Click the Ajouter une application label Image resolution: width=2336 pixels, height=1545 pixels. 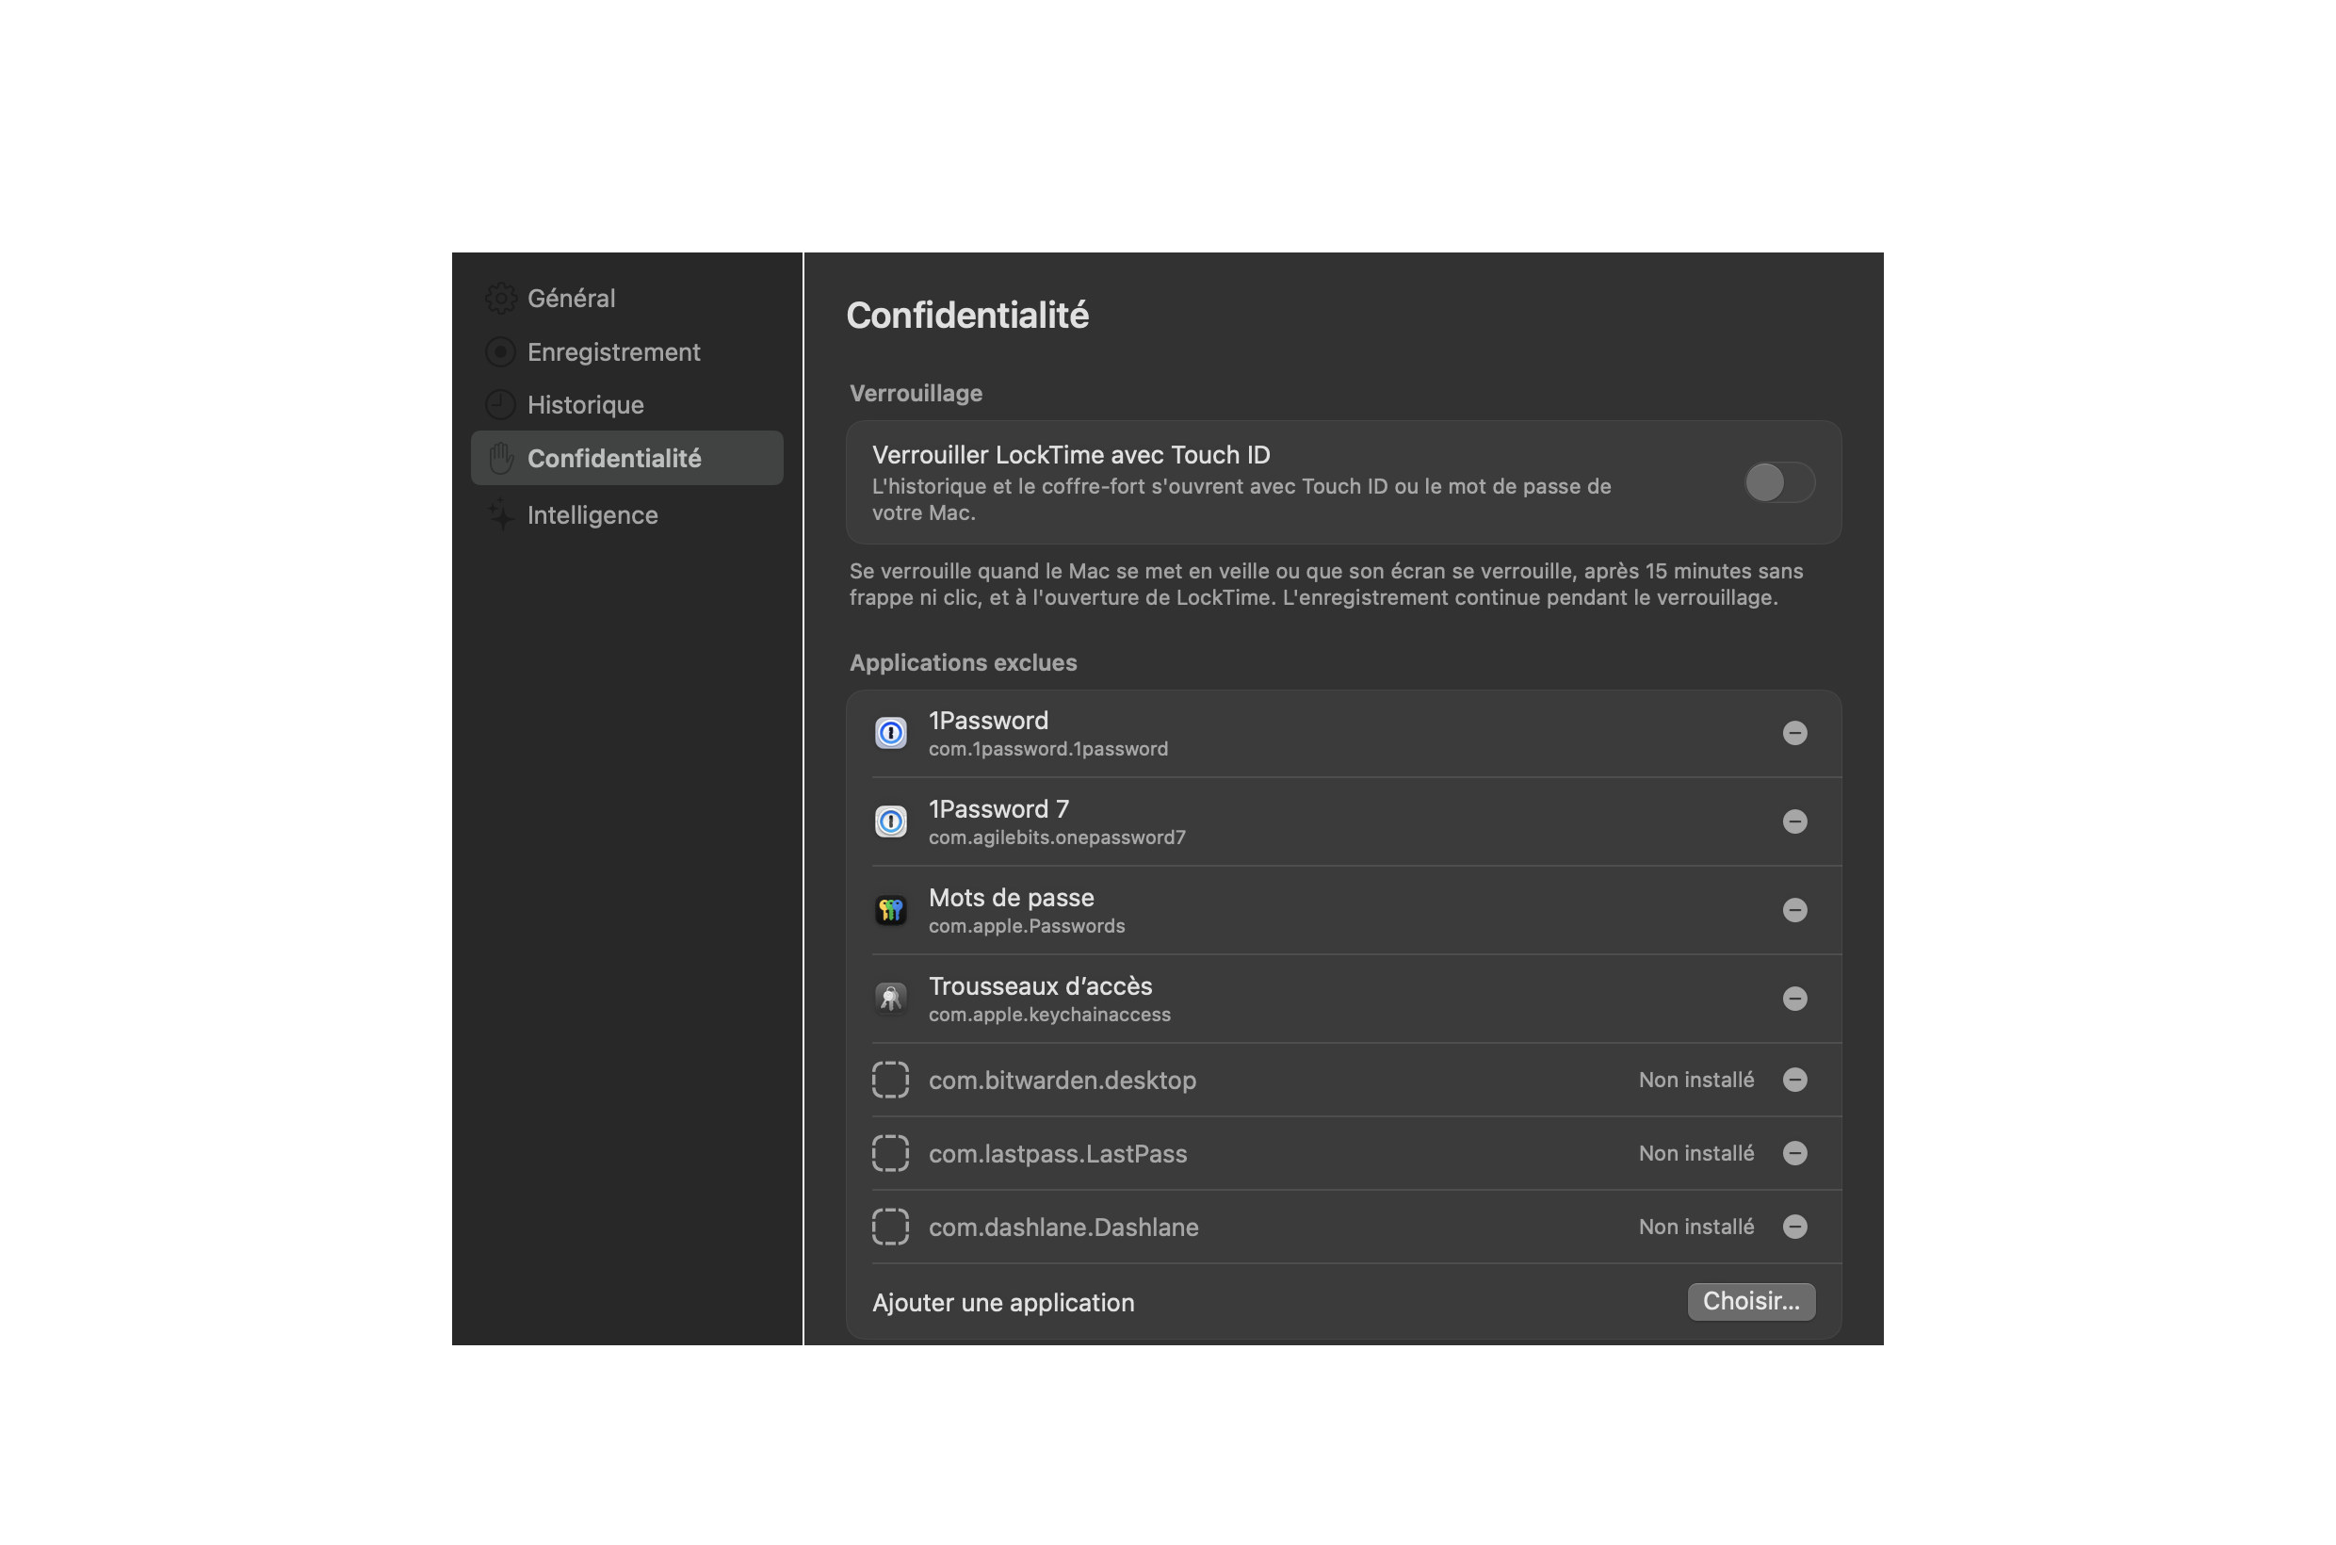click(1003, 1304)
